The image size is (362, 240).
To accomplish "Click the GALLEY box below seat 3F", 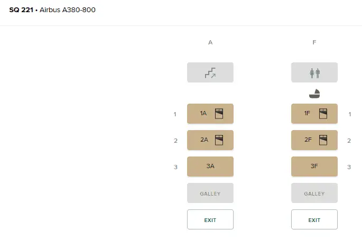I will (x=314, y=193).
